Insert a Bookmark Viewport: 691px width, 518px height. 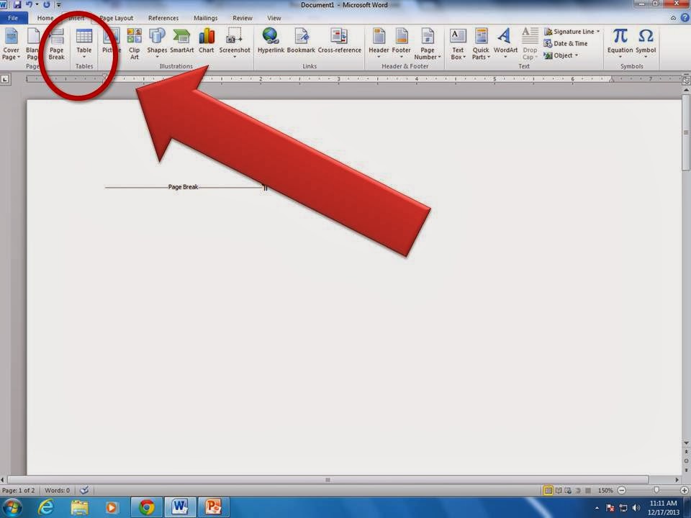pos(302,42)
